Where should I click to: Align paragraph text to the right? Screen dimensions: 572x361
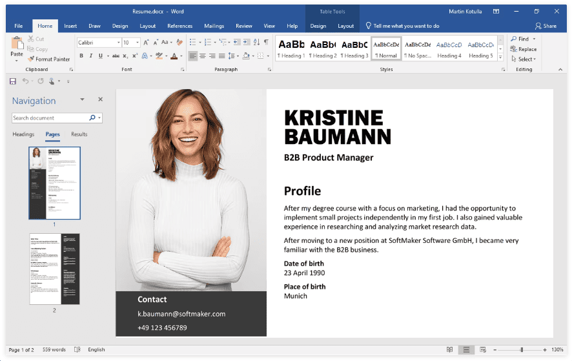(212, 56)
